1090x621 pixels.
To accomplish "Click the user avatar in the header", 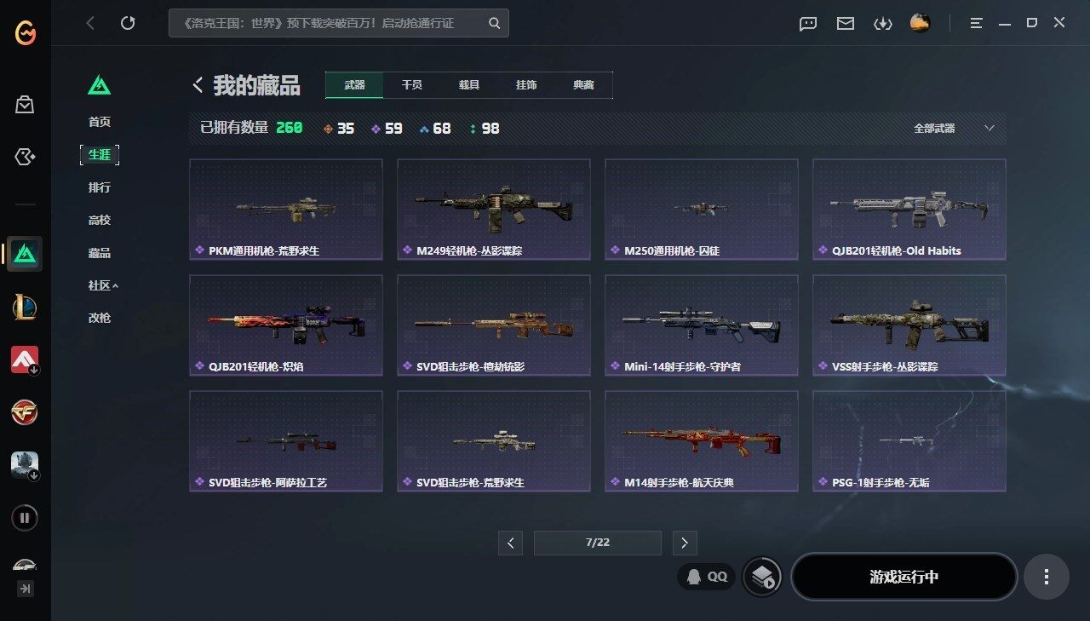I will pos(920,23).
